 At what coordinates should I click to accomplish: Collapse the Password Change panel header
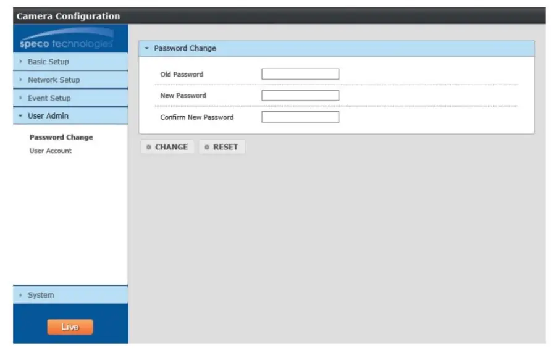(x=336, y=48)
